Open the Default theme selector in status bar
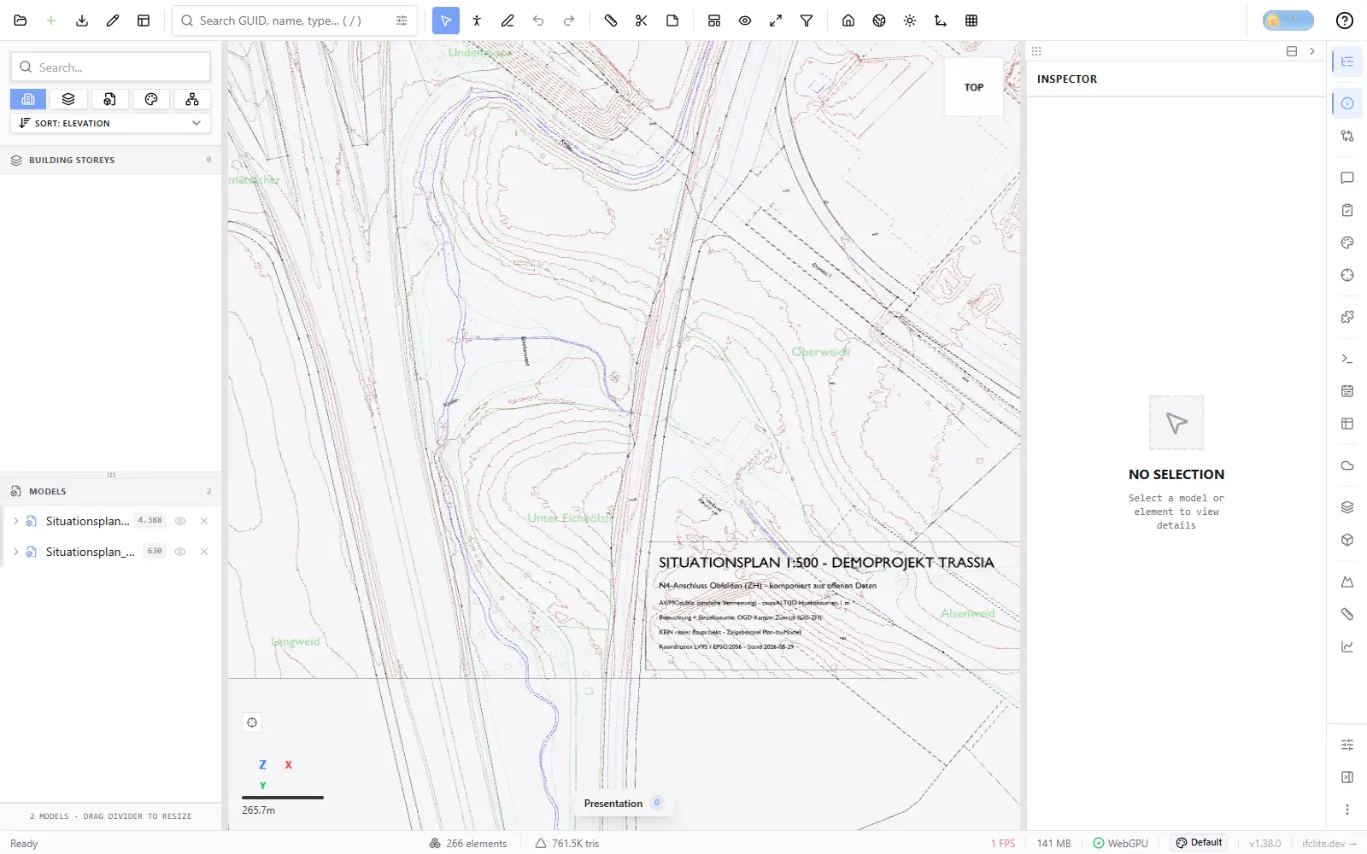Image resolution: width=1367 pixels, height=854 pixels. pyautogui.click(x=1199, y=843)
